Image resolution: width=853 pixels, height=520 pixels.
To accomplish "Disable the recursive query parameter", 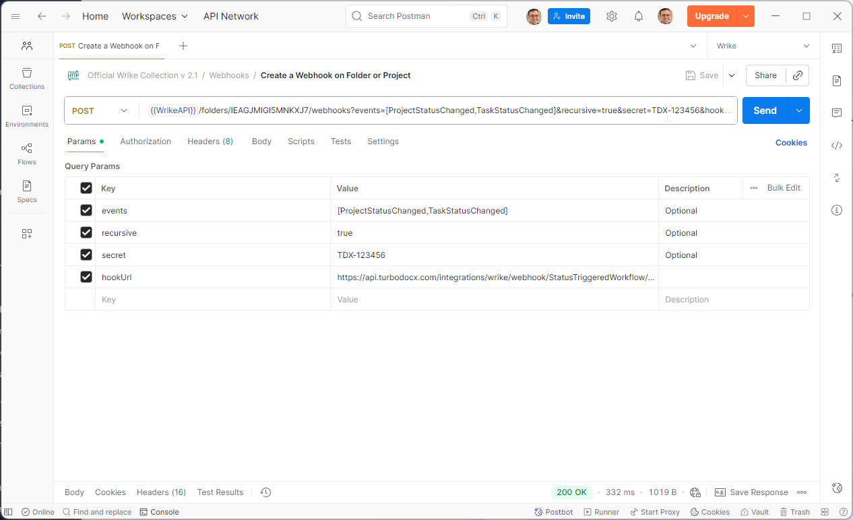I will (x=86, y=232).
